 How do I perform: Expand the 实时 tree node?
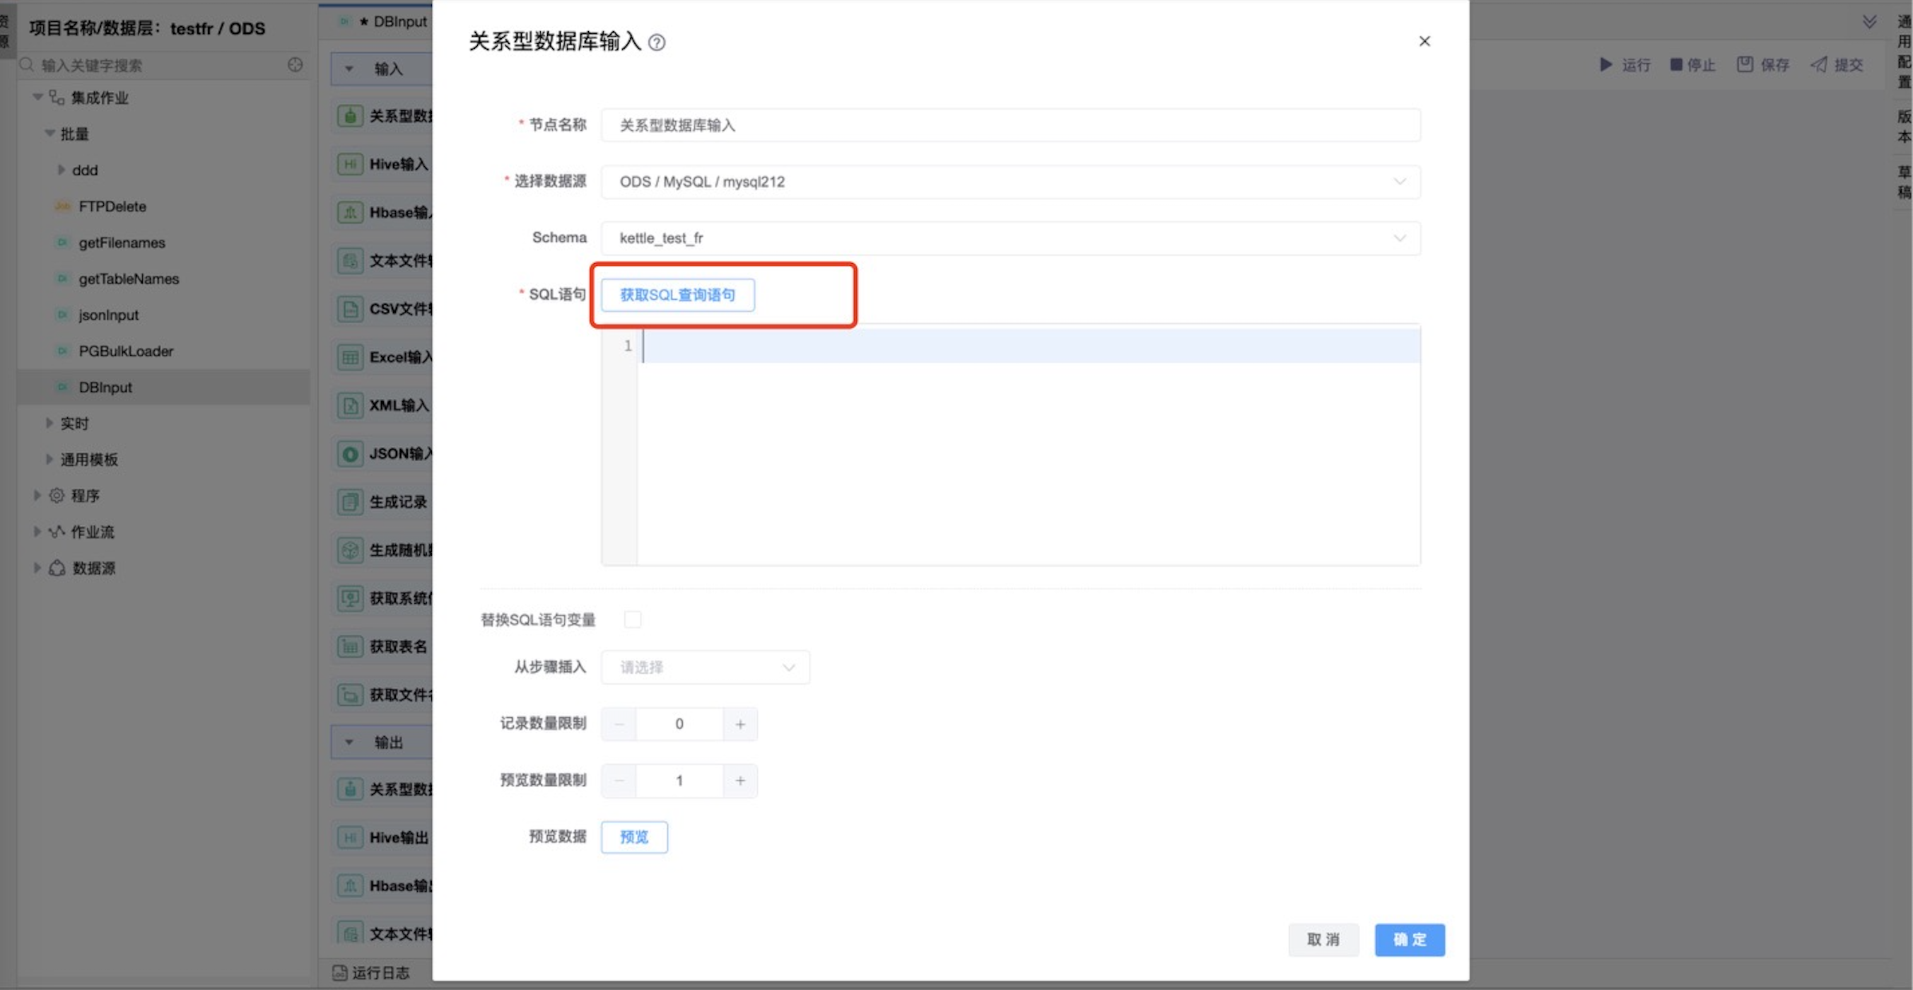(x=49, y=424)
